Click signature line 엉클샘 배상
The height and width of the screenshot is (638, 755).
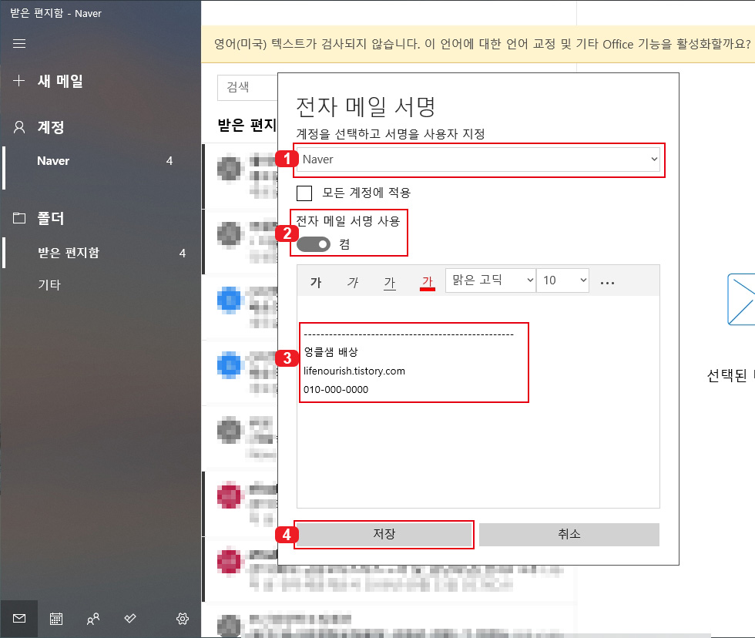331,352
